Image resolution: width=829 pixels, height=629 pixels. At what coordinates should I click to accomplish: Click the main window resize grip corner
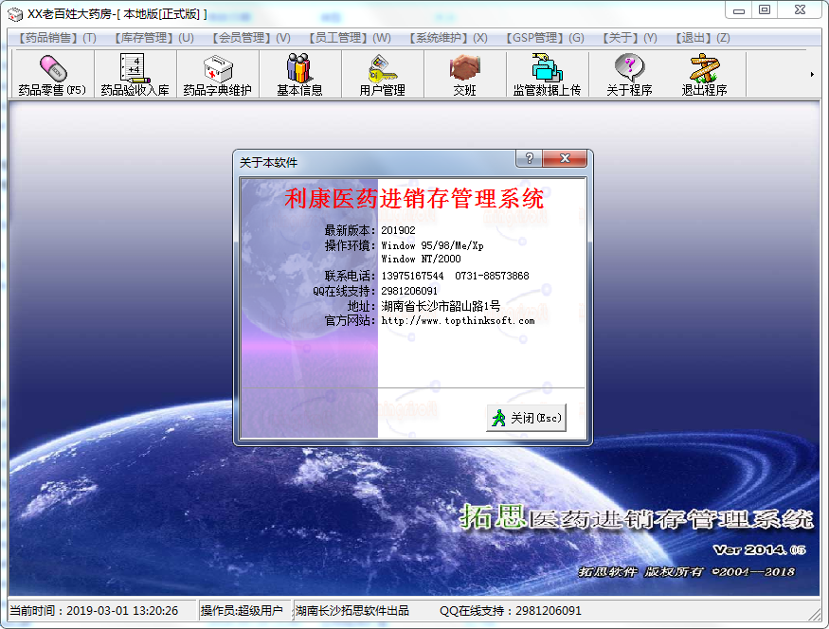(814, 614)
